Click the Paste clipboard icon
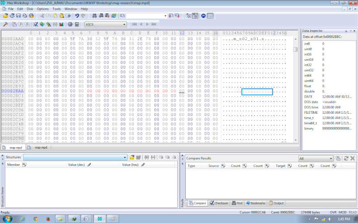 (x=55, y=16)
